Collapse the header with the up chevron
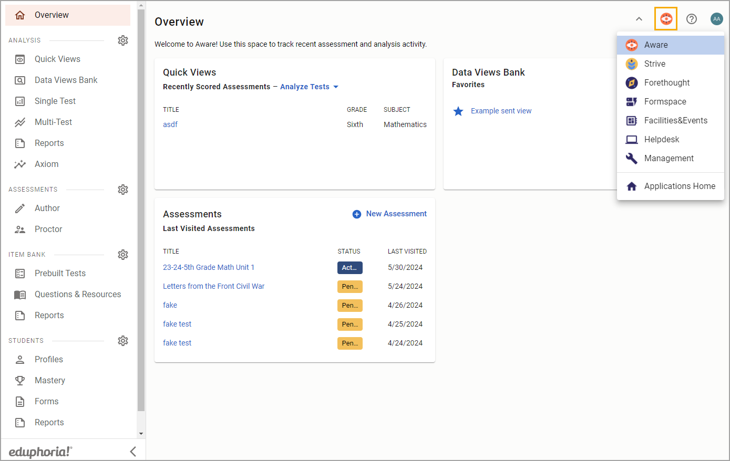The width and height of the screenshot is (730, 461). (639, 19)
